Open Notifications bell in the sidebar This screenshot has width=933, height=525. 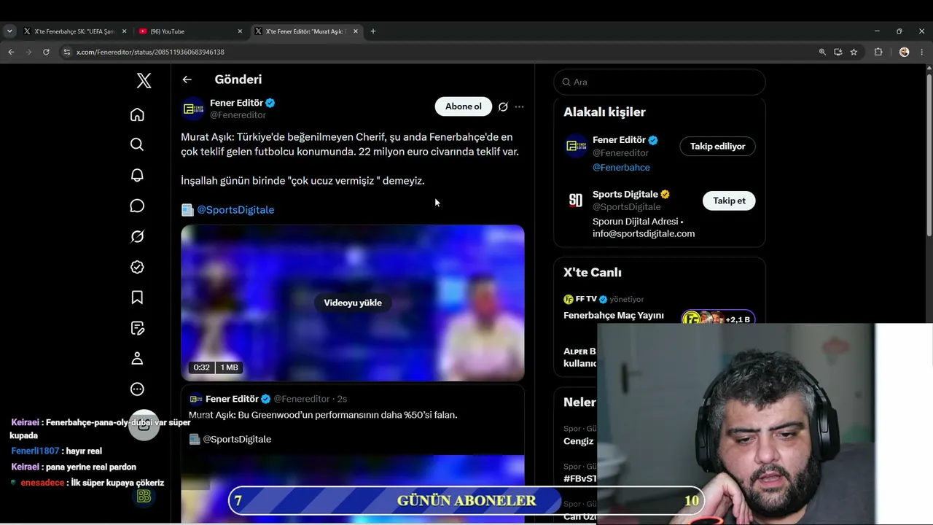click(137, 175)
